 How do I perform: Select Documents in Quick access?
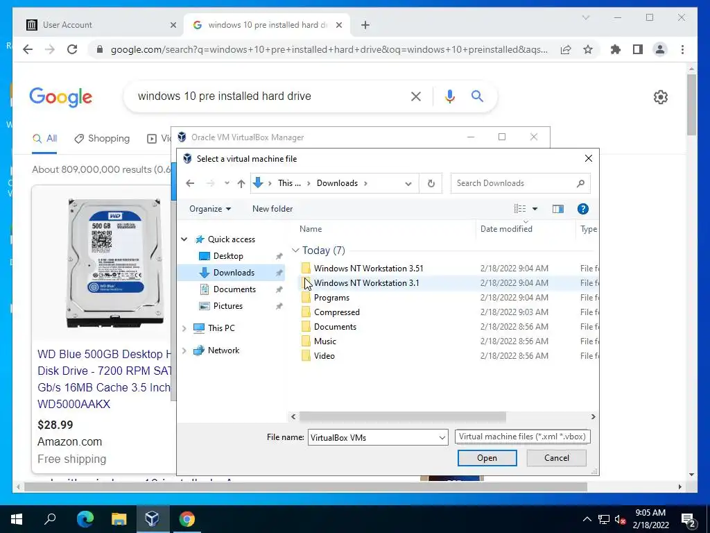234,289
